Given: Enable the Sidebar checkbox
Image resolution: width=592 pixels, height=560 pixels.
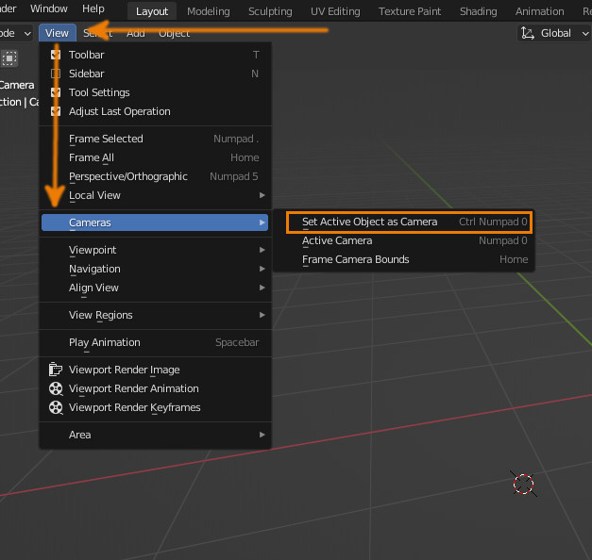Looking at the screenshot, I should (56, 74).
